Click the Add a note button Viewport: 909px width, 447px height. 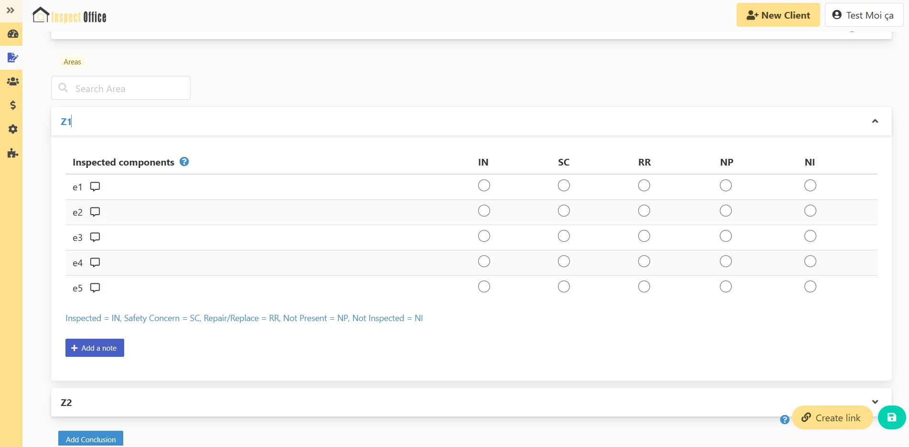95,348
